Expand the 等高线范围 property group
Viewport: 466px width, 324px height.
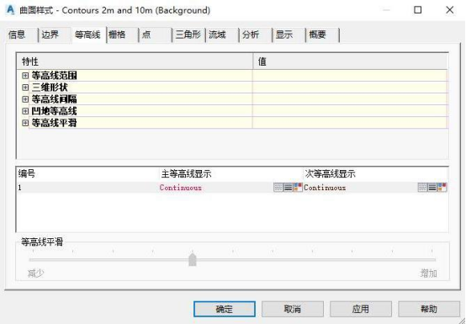tap(25, 76)
